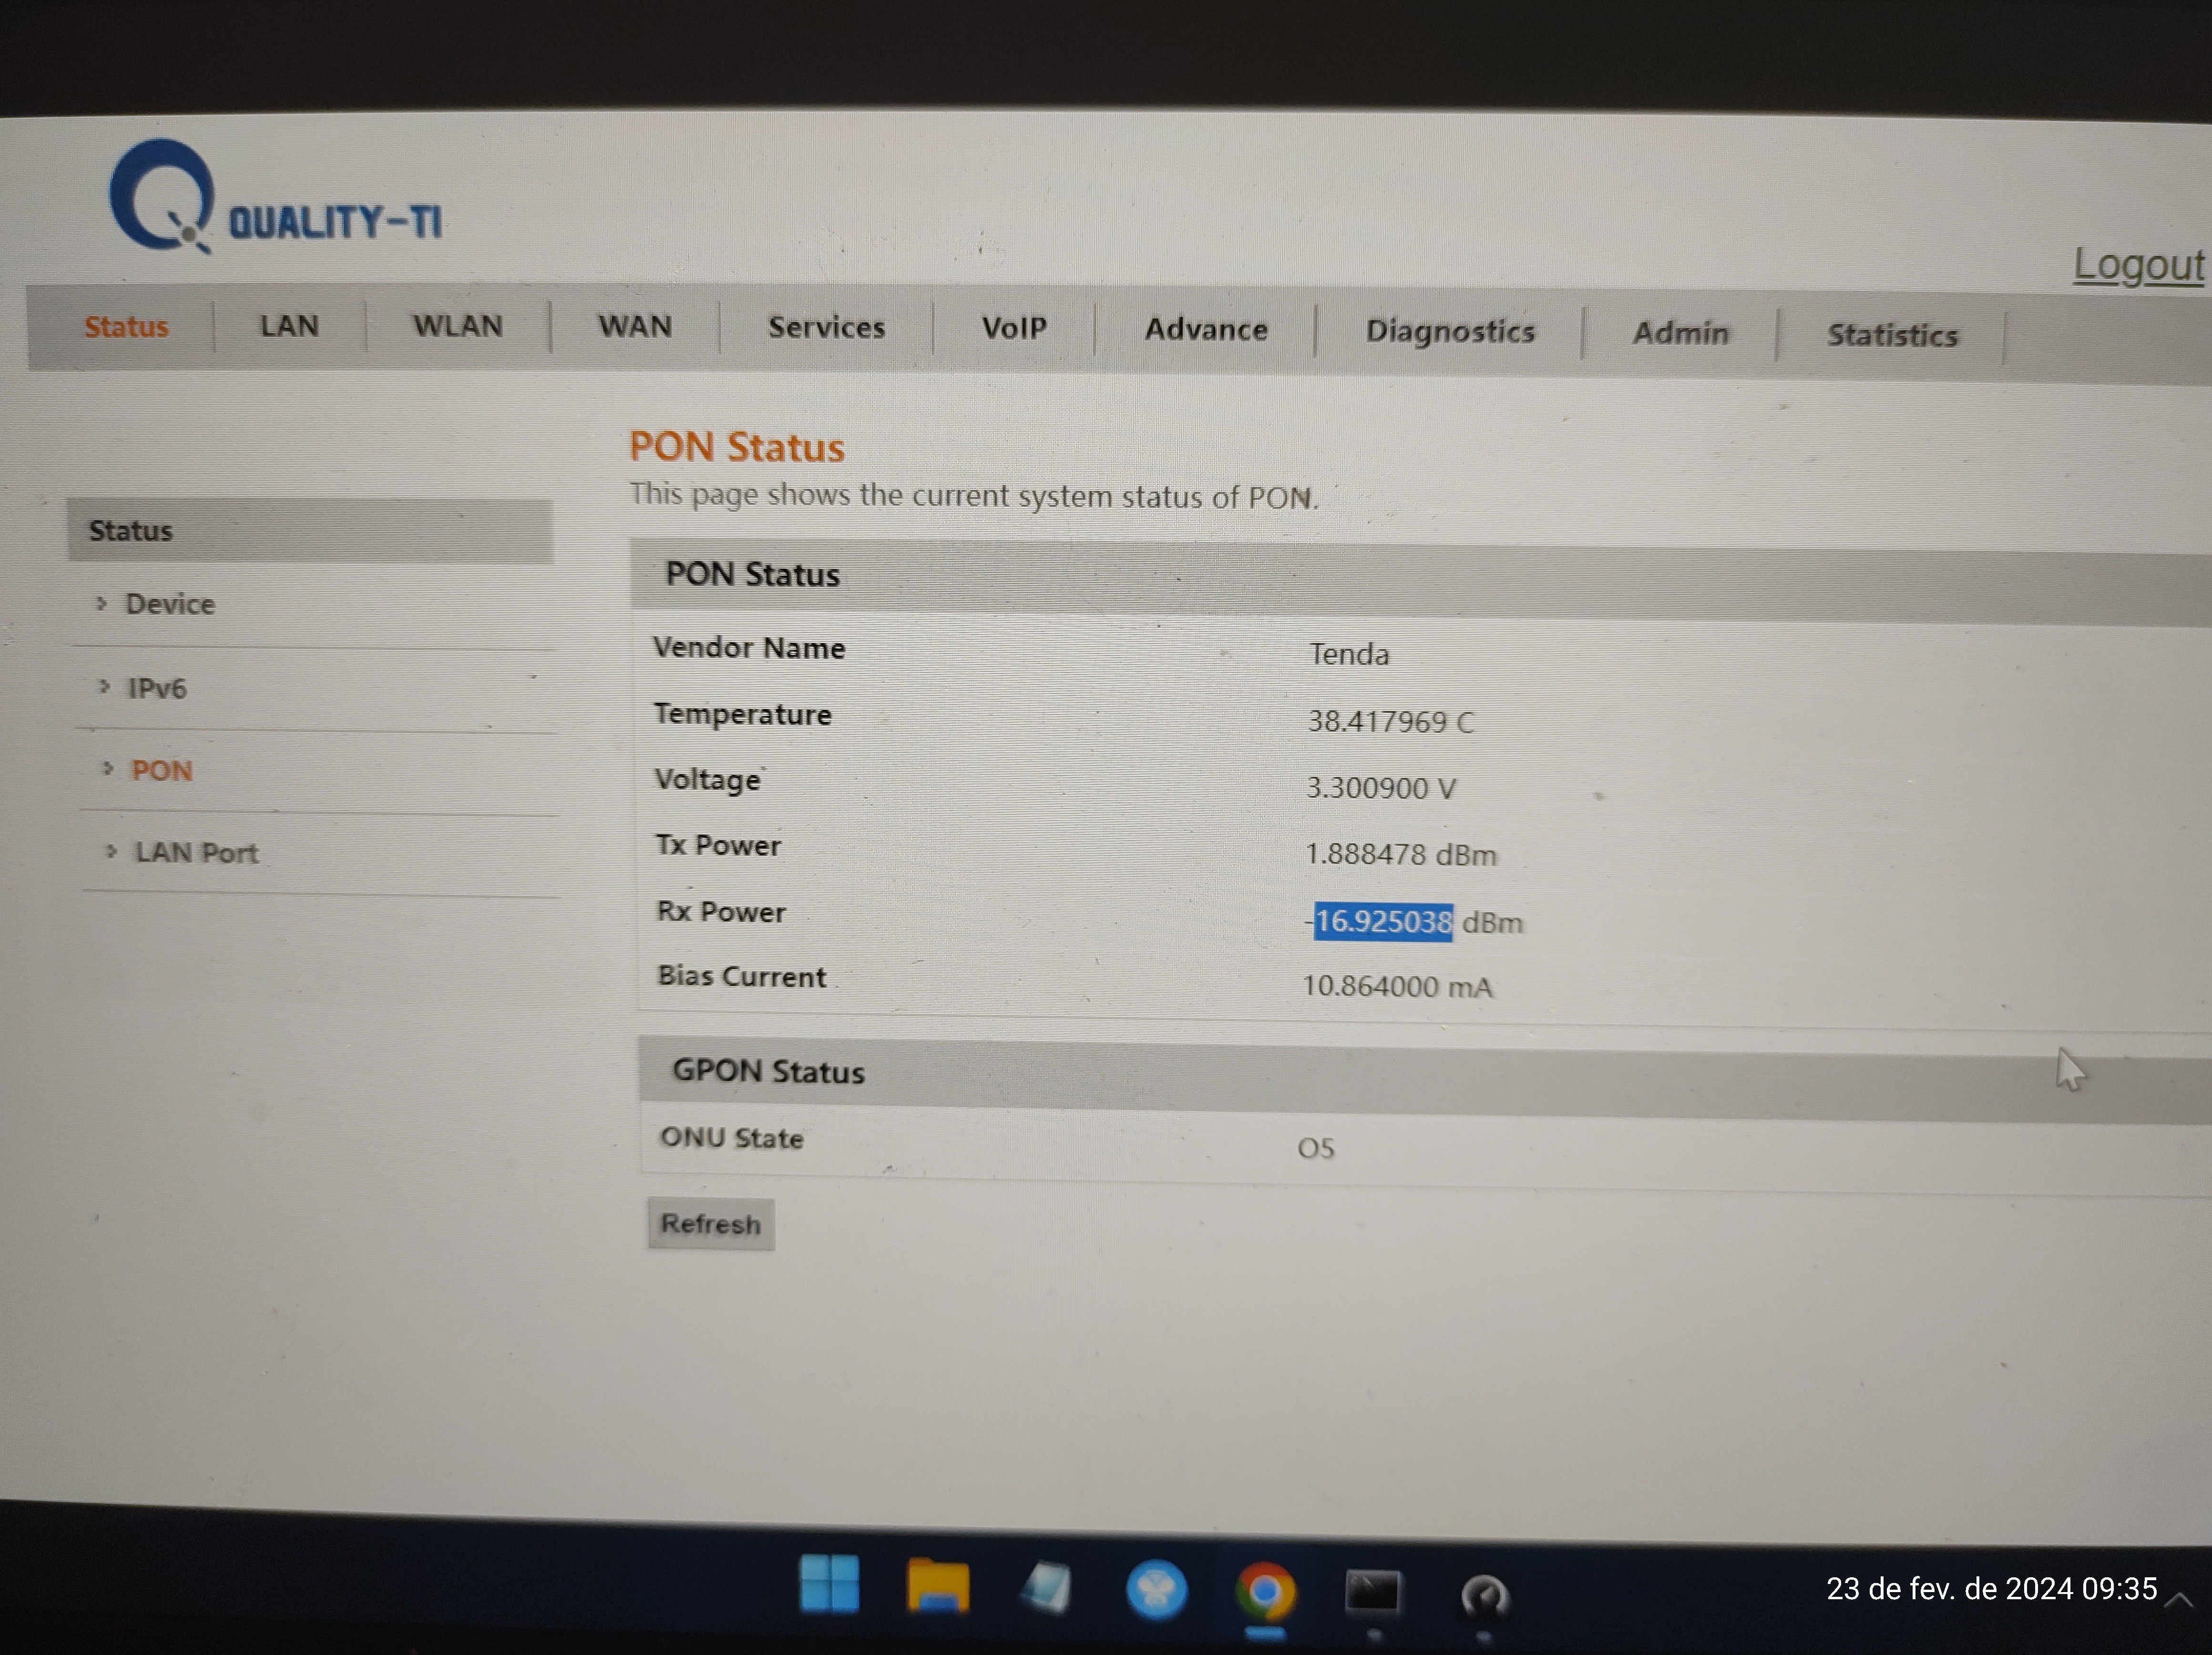Click the highlighted Rx Power value
The height and width of the screenshot is (1655, 2212).
[x=1383, y=921]
